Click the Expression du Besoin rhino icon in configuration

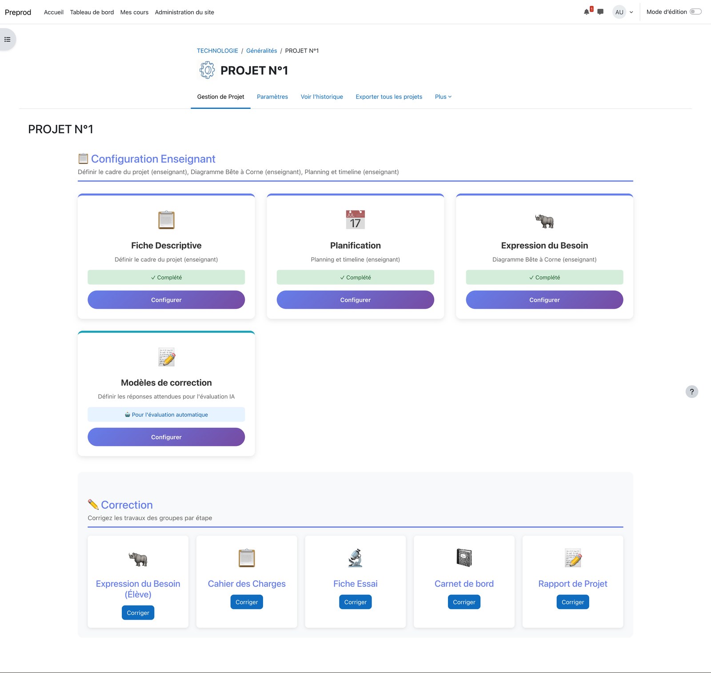pos(544,221)
